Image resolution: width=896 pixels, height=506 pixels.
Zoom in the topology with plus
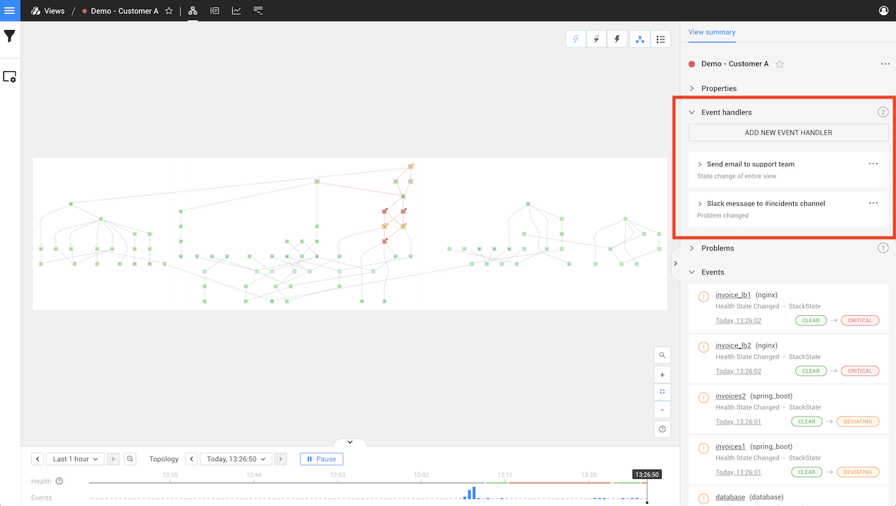coord(662,375)
